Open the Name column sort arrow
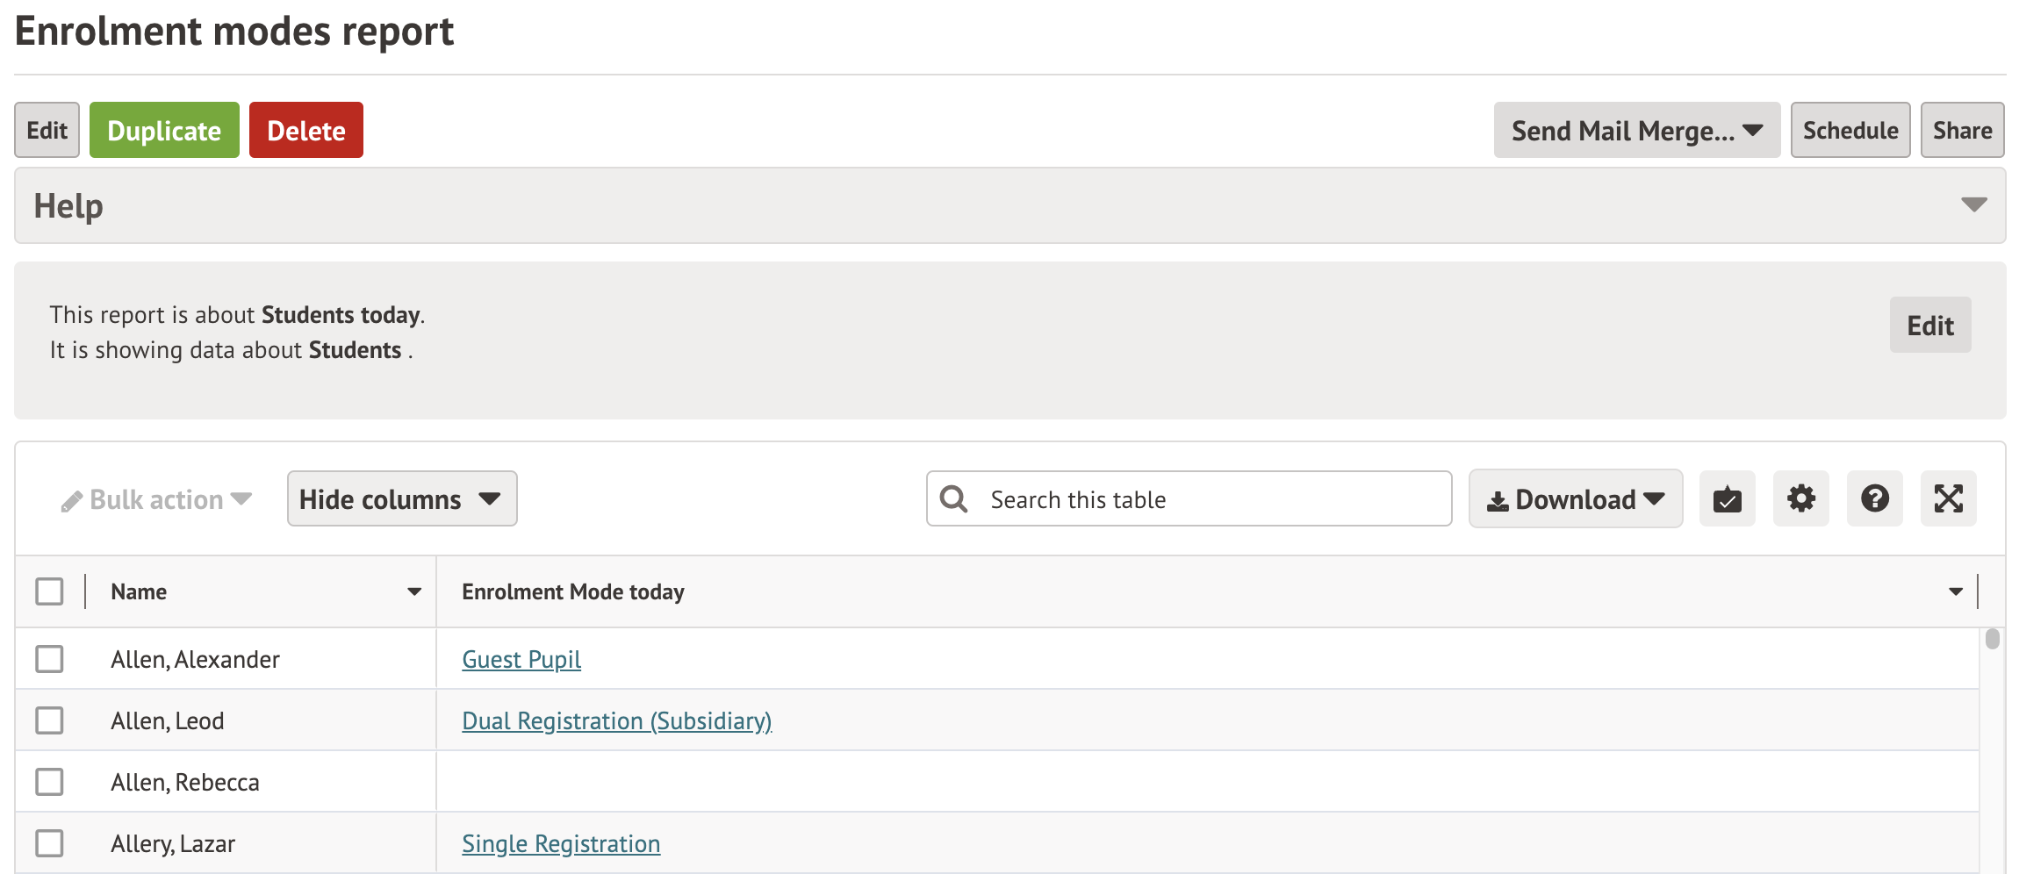This screenshot has height=874, width=2019. [414, 592]
